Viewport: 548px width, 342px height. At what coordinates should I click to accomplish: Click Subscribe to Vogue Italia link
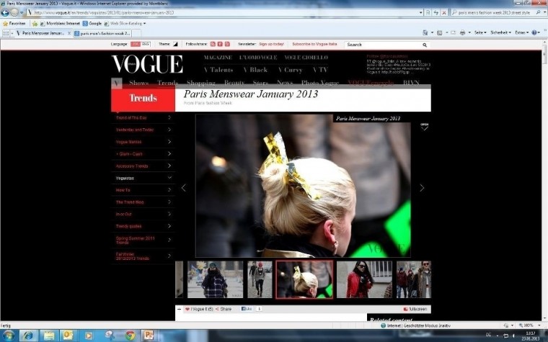click(314, 44)
